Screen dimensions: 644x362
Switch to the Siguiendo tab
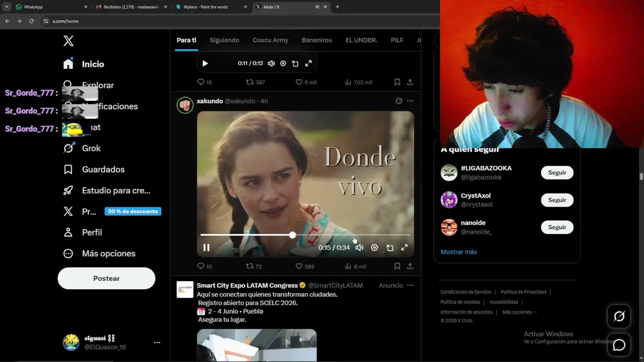[224, 40]
